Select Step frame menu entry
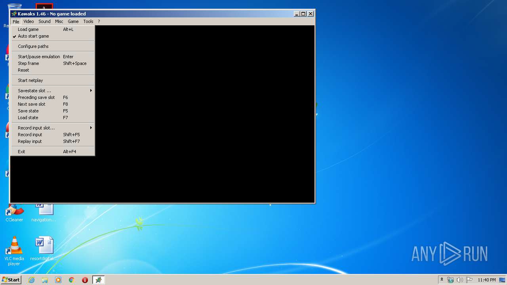The height and width of the screenshot is (285, 507). [52, 63]
